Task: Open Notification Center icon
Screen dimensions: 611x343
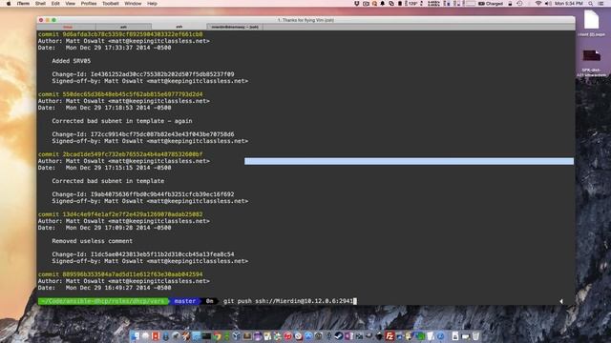Action: click(600, 4)
